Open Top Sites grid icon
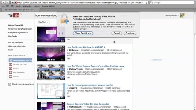 pos(12,6)
